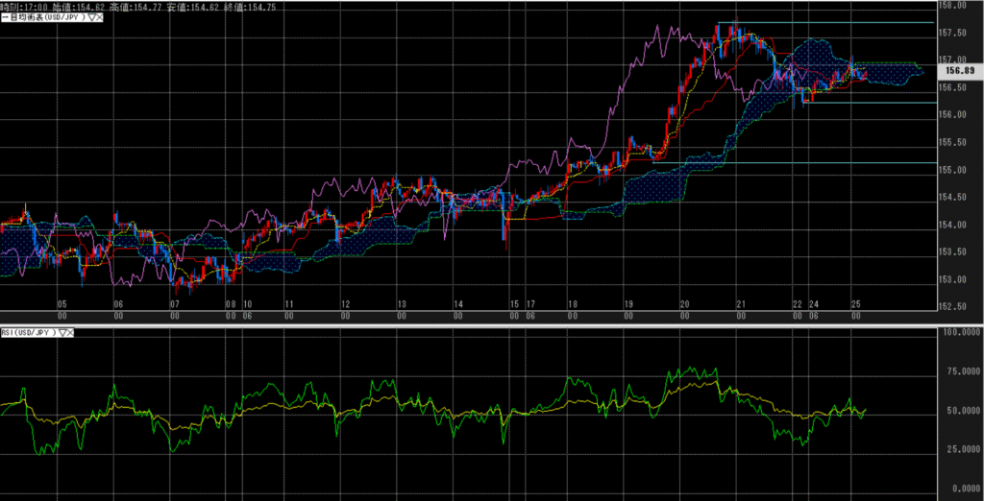Click the 75.0000 RSI axis label
Viewport: 984px width, 501px height.
(958, 370)
